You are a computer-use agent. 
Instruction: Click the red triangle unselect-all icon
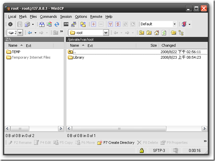click(x=110, y=24)
